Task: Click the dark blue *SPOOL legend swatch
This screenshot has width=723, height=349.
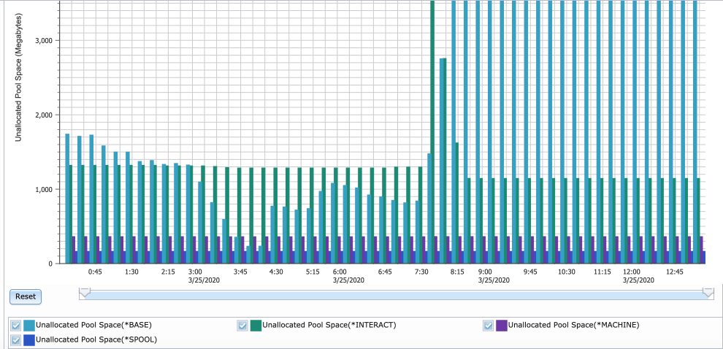Action: point(28,340)
